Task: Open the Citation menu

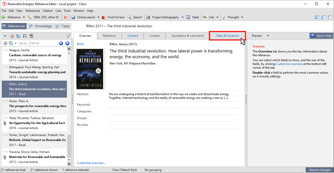Action: [x=48, y=11]
